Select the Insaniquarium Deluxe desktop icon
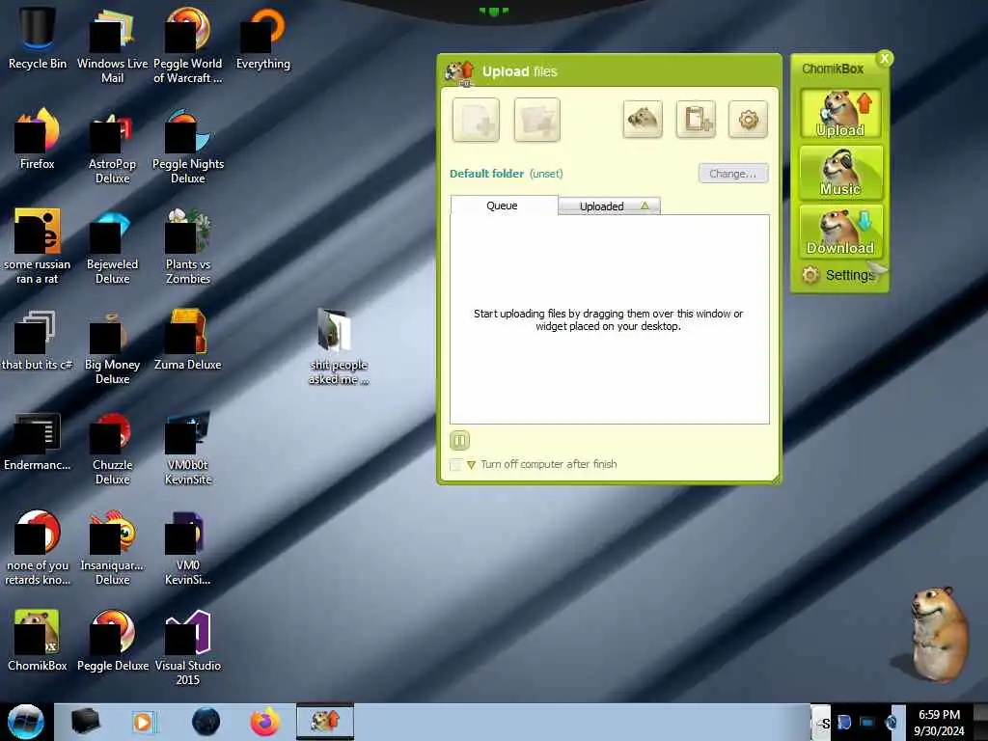The height and width of the screenshot is (741, 988). (112, 547)
